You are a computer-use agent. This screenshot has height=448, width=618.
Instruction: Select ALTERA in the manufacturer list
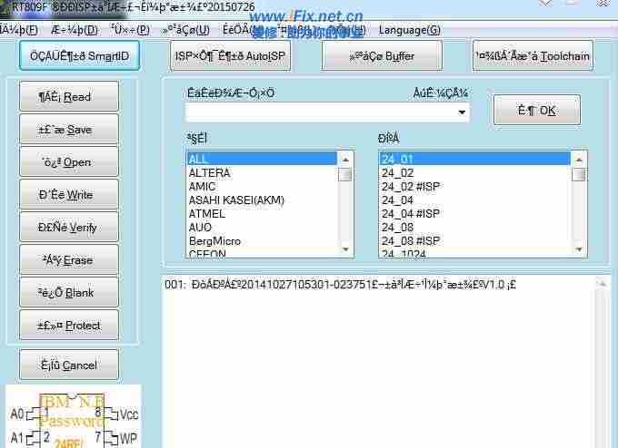[x=209, y=173]
